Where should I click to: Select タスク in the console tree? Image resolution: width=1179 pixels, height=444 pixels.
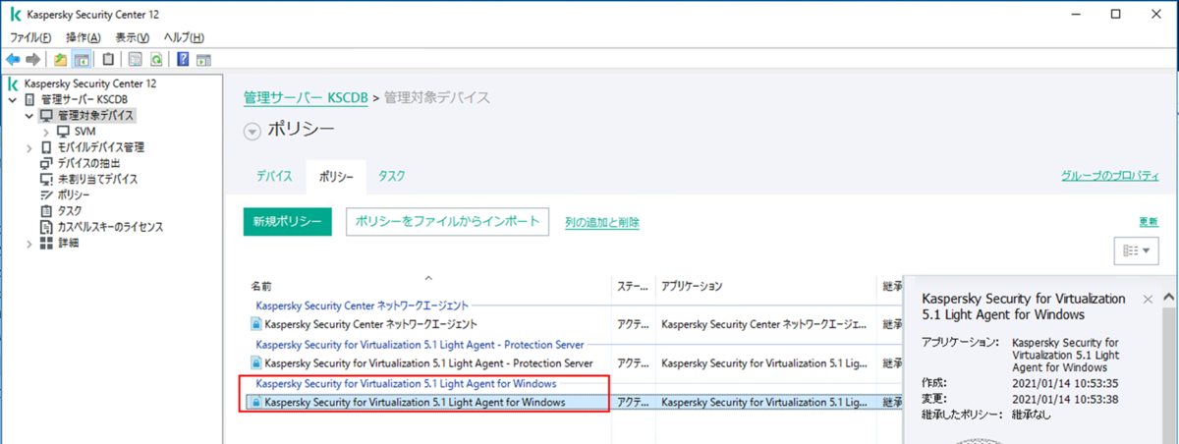(x=69, y=210)
